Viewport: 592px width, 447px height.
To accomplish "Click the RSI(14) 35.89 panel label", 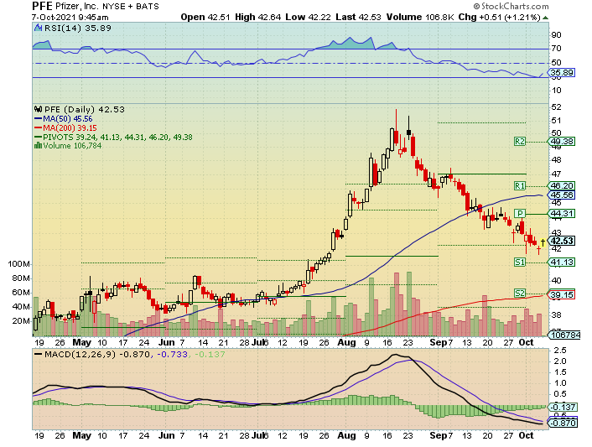I will (78, 28).
